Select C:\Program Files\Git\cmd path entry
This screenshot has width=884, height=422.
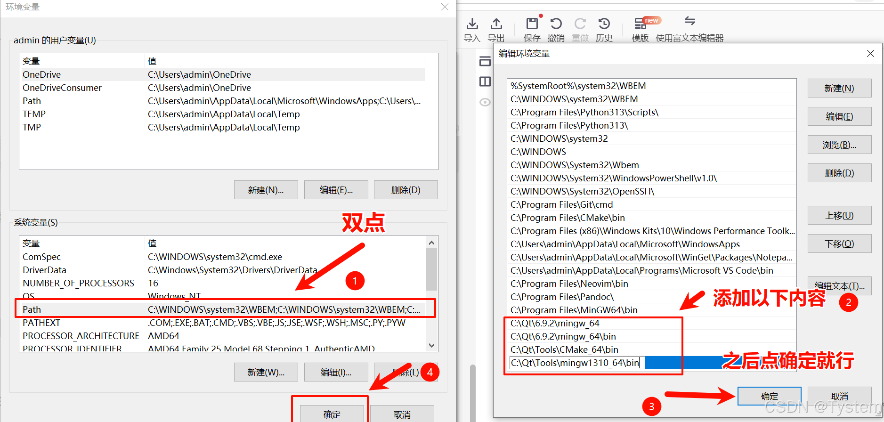(x=652, y=204)
